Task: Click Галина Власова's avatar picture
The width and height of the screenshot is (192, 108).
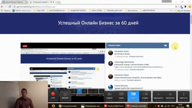Action: click(x=111, y=87)
